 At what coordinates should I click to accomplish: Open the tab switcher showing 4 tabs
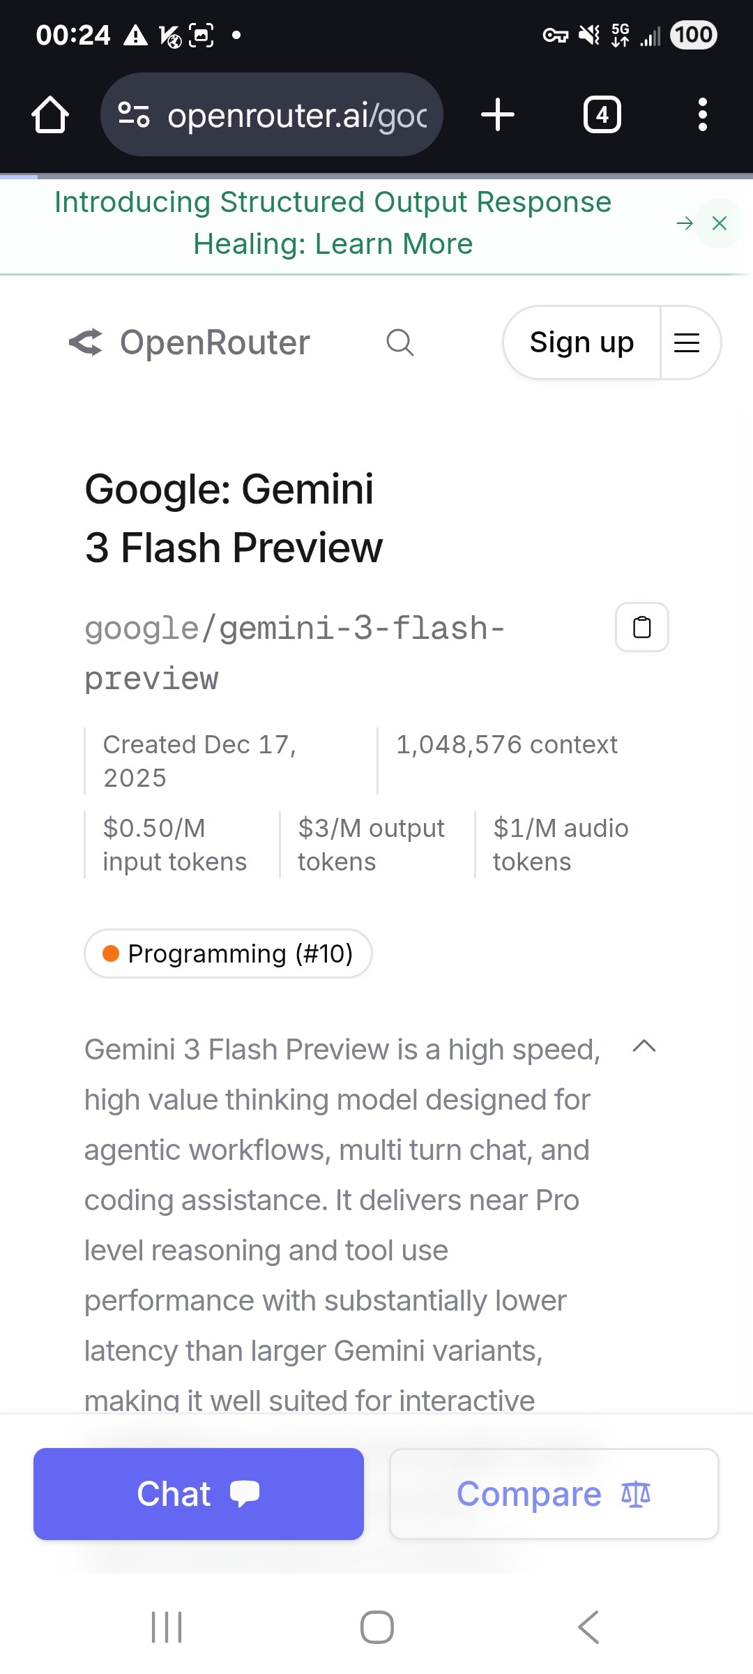coord(602,114)
